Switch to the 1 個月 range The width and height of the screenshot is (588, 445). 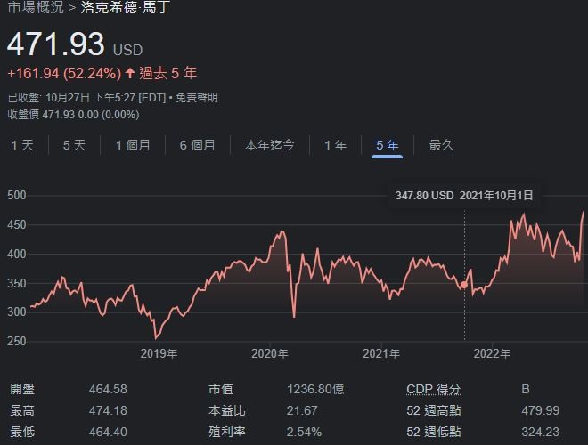click(133, 145)
